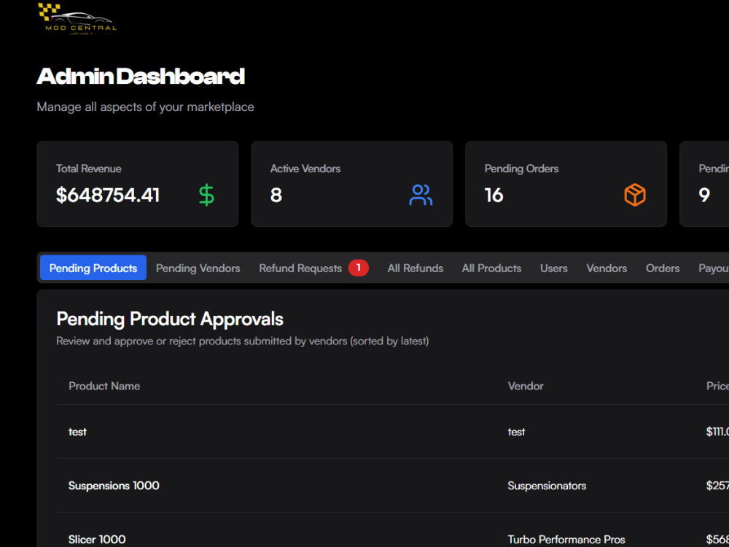Screen dimensions: 729x547
Task: Switch to the Pending Products tab
Action: (x=93, y=268)
